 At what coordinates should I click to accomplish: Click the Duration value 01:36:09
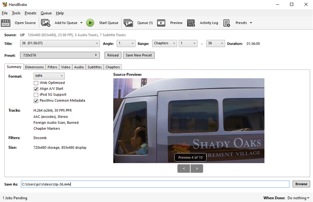click(253, 44)
